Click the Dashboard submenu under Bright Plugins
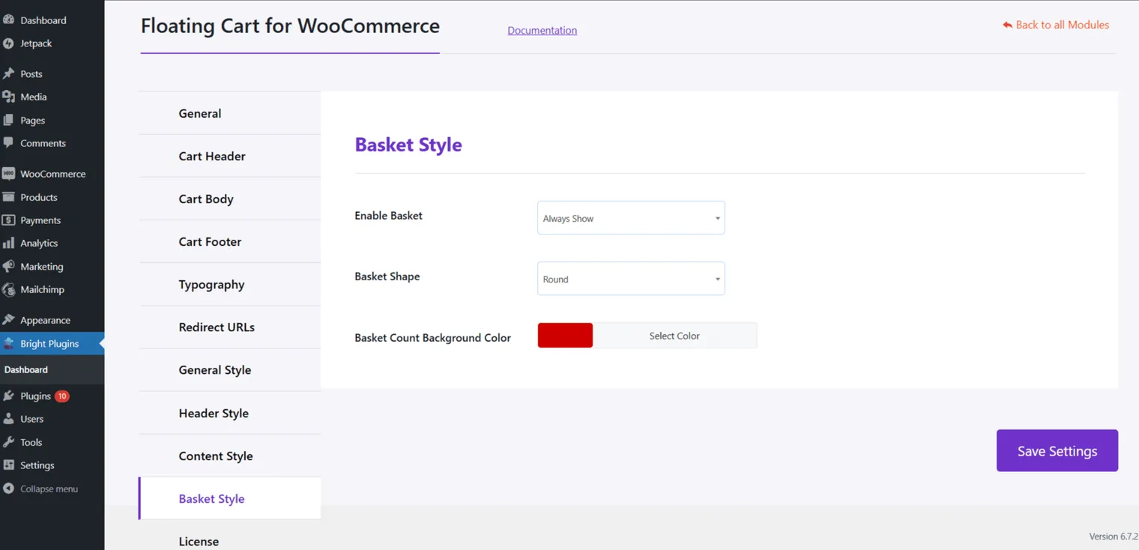 pos(26,369)
